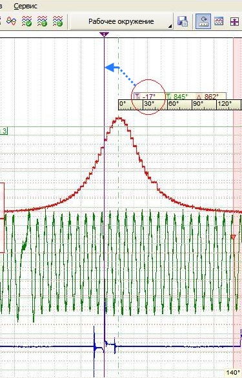Click the 30° mark on the angle ruler
This screenshot has width=242, height=378.
[149, 104]
